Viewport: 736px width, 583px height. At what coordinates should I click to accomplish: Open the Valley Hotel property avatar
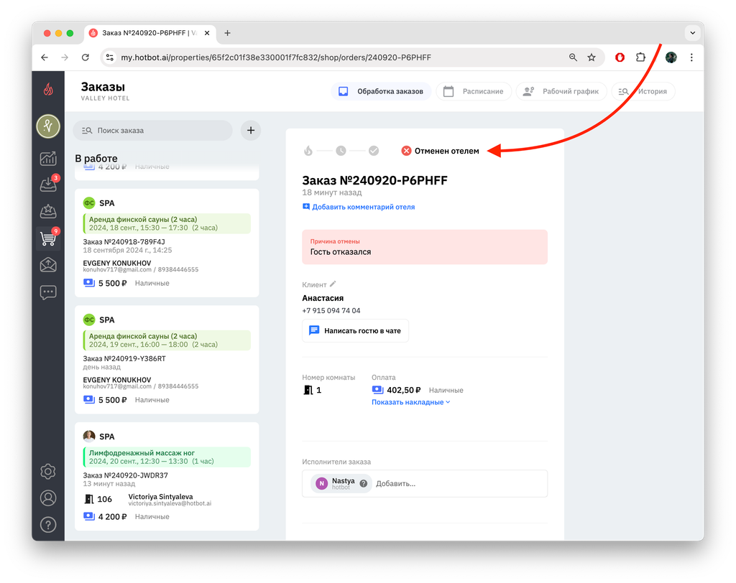48,126
